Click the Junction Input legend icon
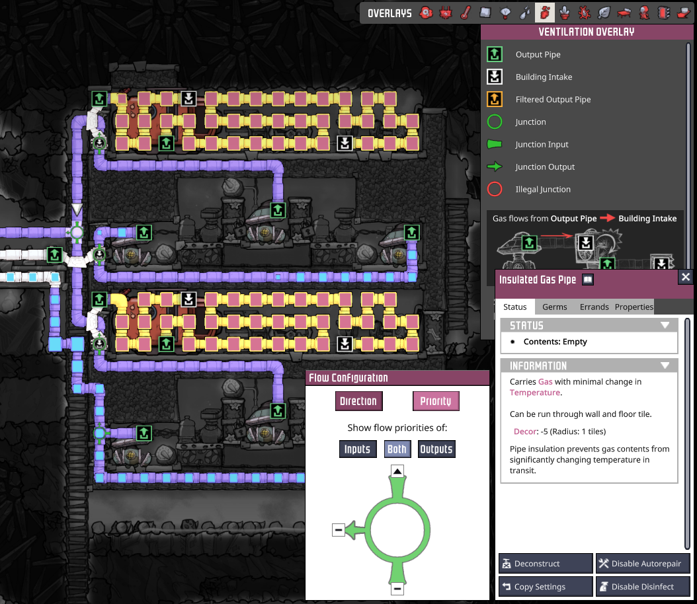Viewport: 697px width, 604px height. coord(495,144)
